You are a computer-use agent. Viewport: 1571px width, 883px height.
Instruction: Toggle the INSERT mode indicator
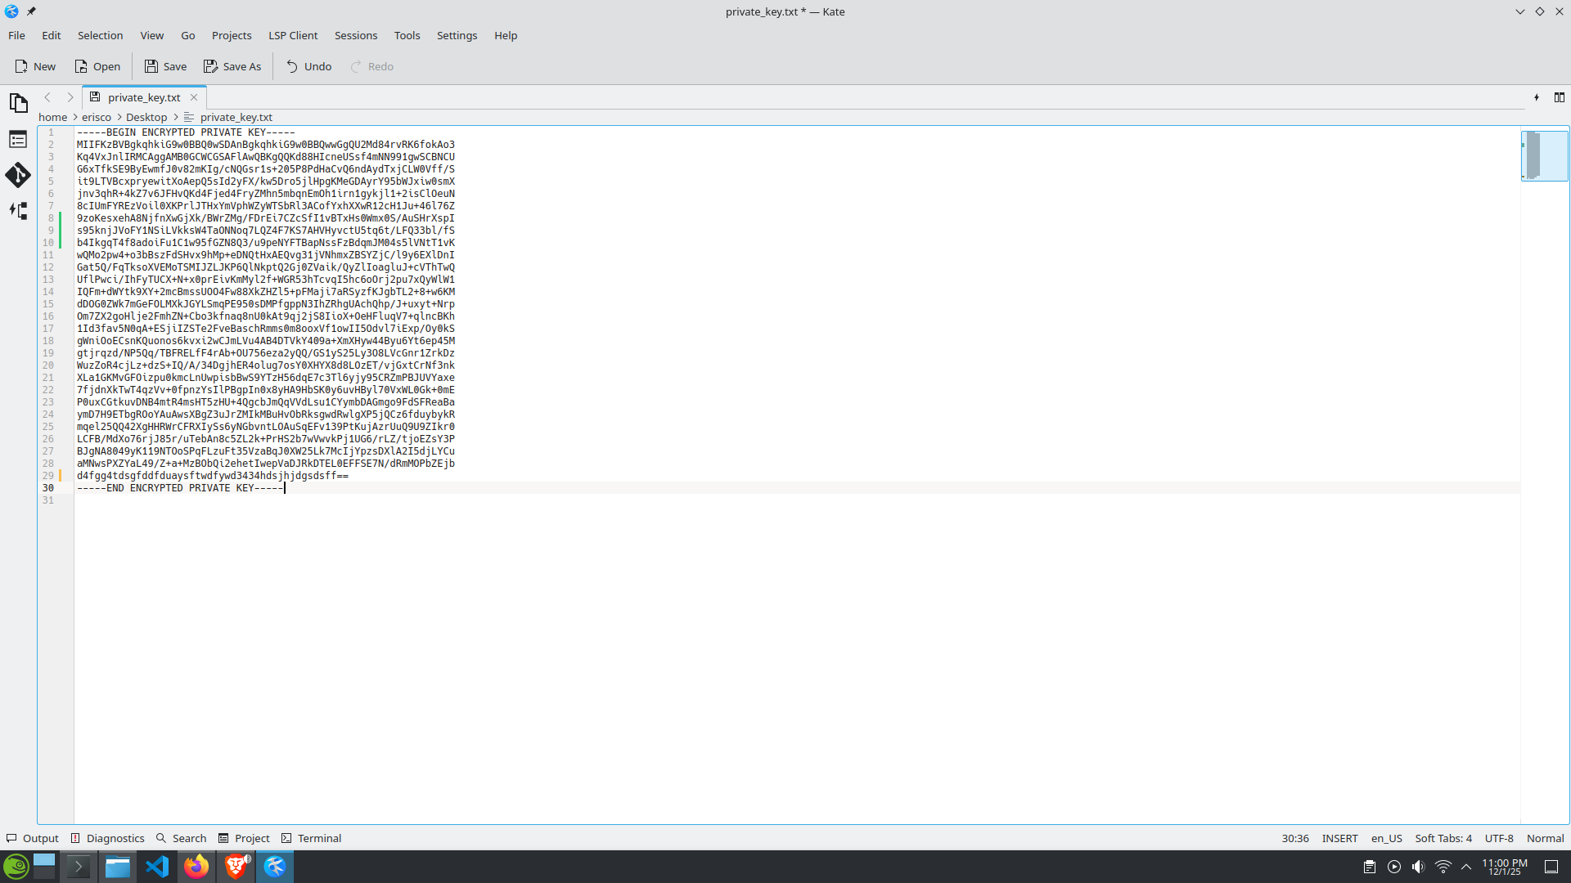[x=1339, y=838]
